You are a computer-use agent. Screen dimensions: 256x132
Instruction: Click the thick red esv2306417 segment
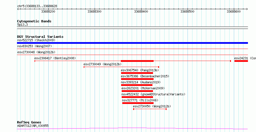pos(137,61)
